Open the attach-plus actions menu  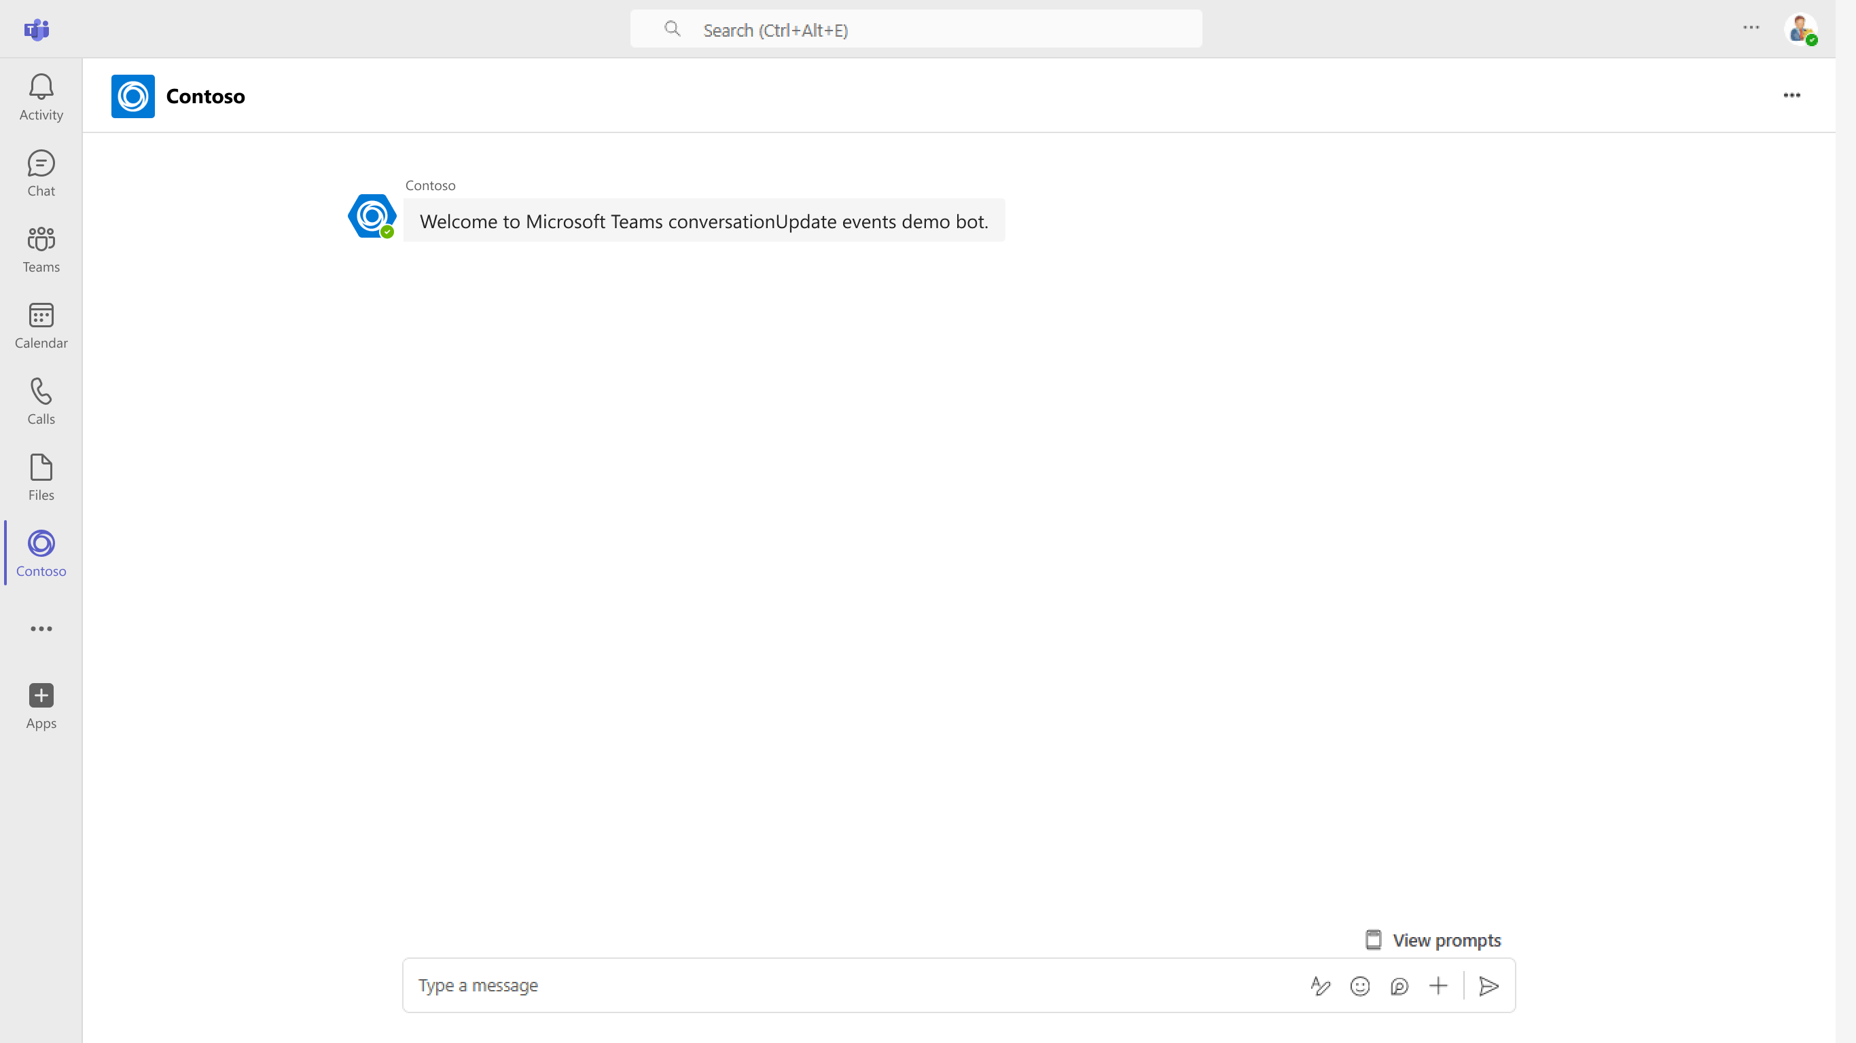point(1438,985)
